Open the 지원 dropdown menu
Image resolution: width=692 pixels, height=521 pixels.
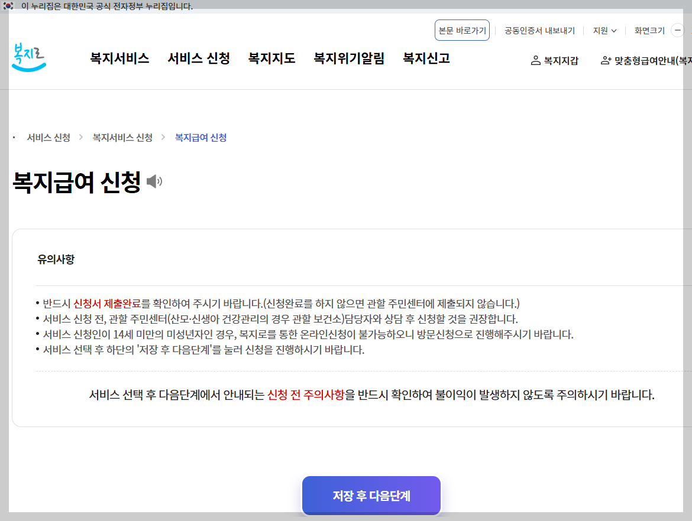pos(603,30)
